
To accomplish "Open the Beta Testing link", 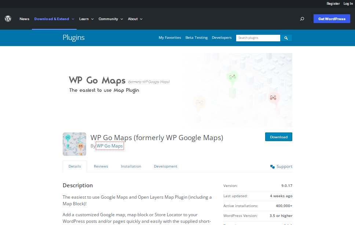I will coord(197,38).
